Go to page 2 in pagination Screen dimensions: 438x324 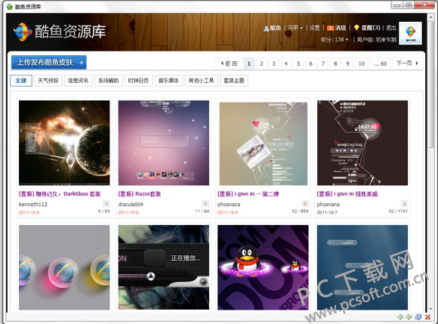tap(261, 63)
